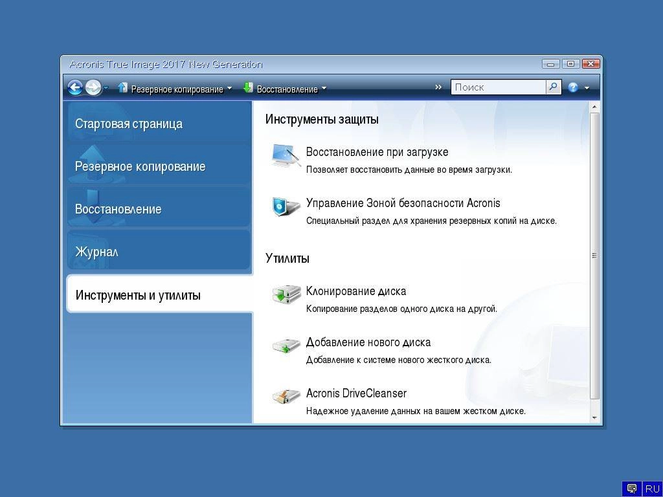Image resolution: width=663 pixels, height=497 pixels.
Task: Expand the Восстановление toolbar dropdown arrow
Action: coord(324,88)
